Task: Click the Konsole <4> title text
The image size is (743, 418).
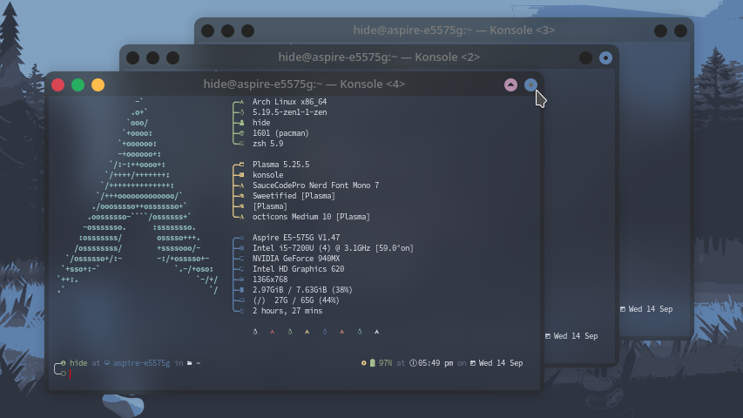Action: tap(304, 84)
